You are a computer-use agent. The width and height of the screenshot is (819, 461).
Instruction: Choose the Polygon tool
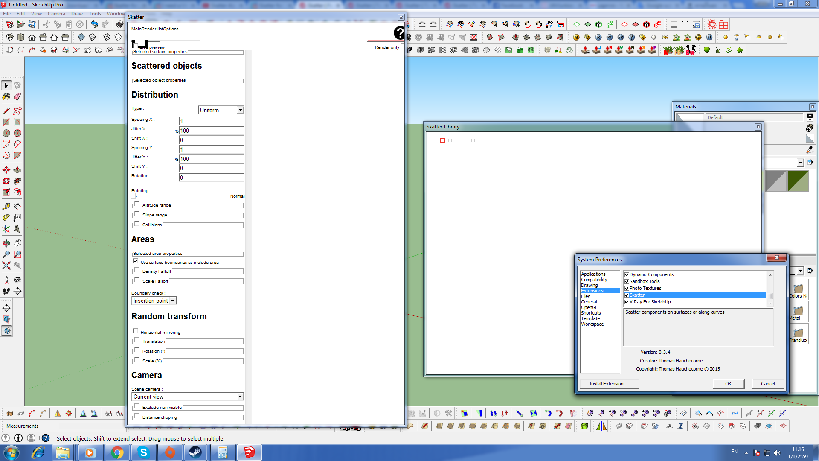pyautogui.click(x=17, y=133)
